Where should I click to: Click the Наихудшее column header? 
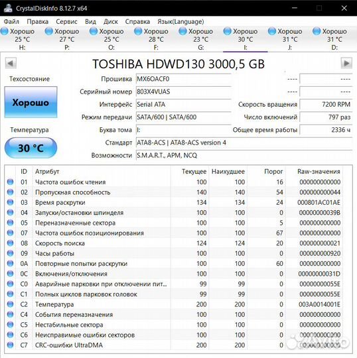click(x=228, y=172)
